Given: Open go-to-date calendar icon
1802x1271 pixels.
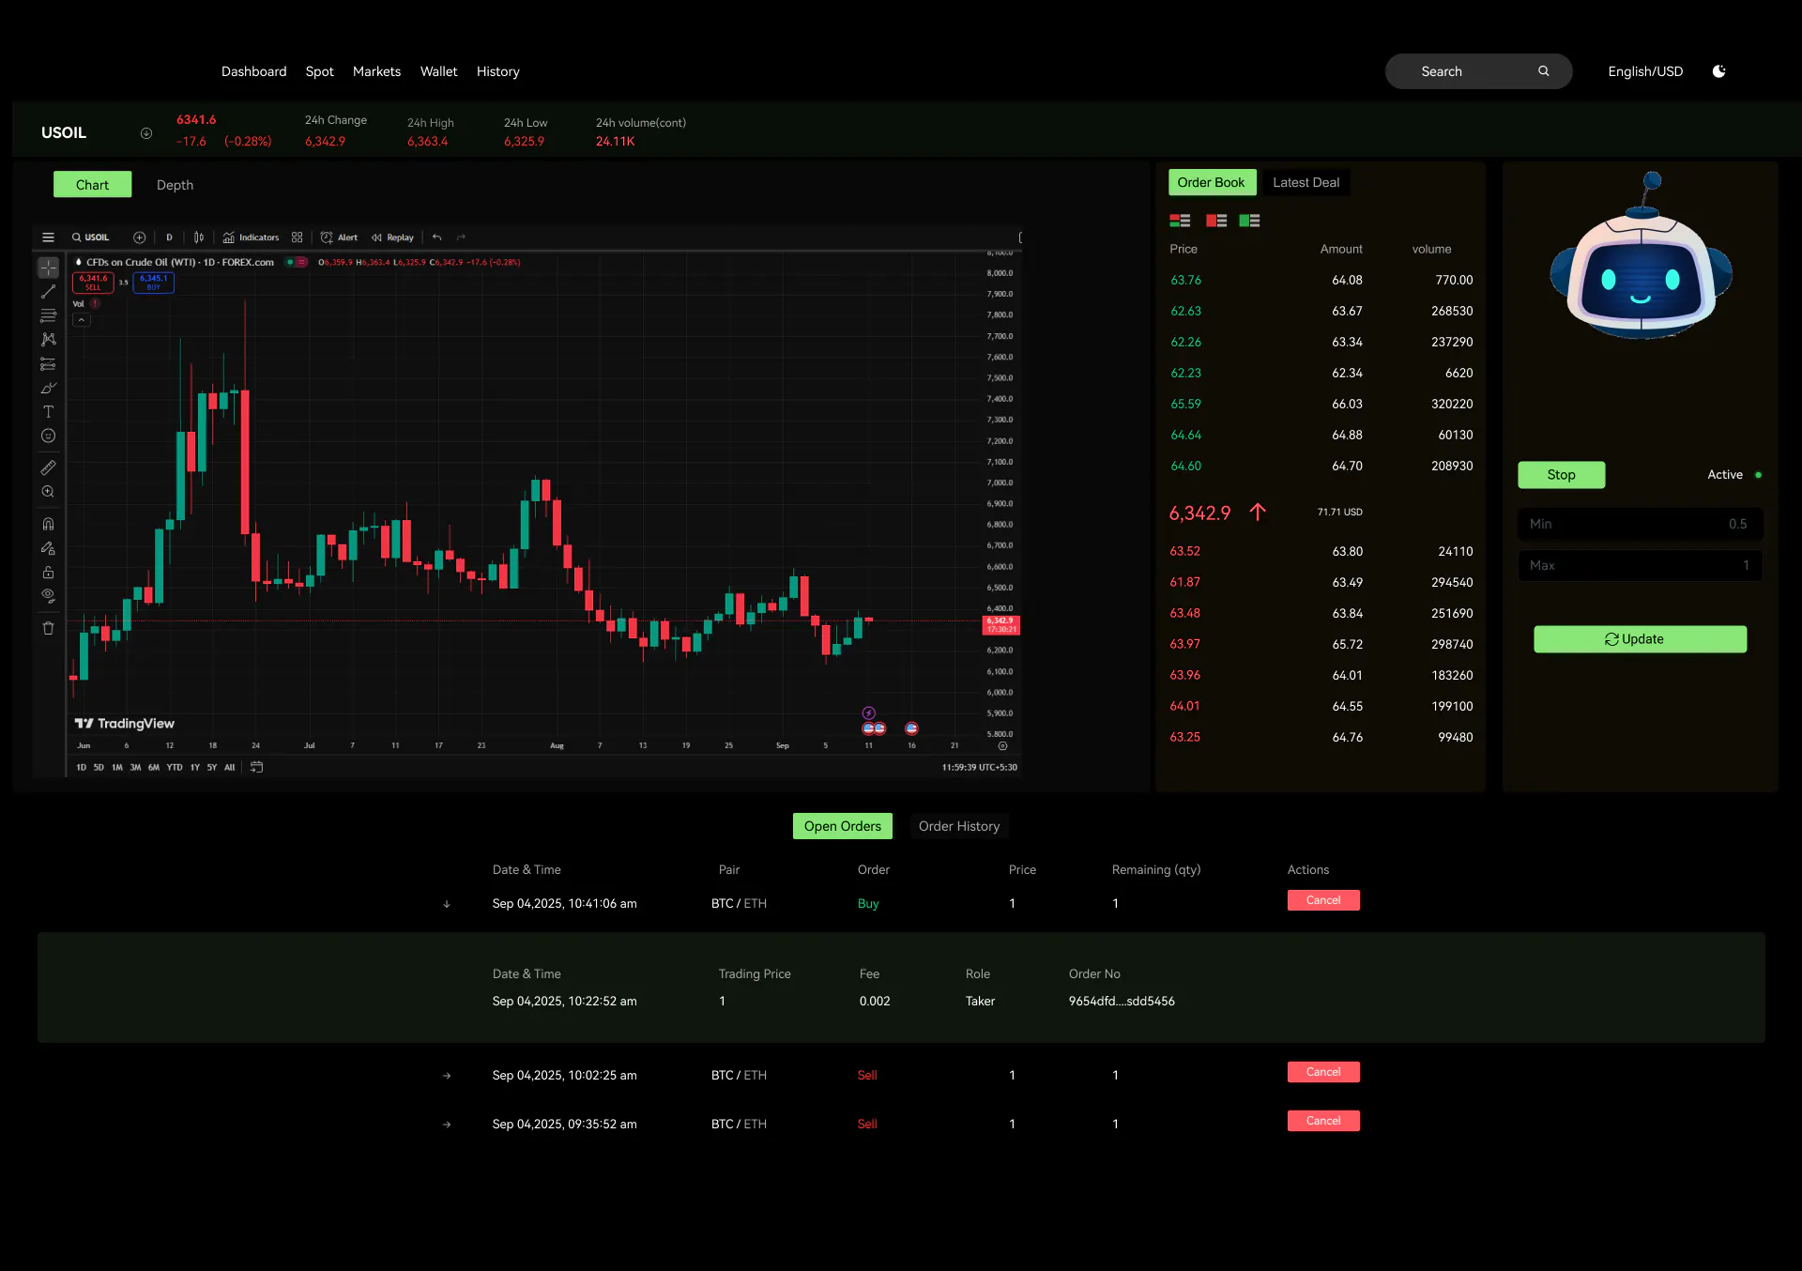Looking at the screenshot, I should click(x=256, y=767).
